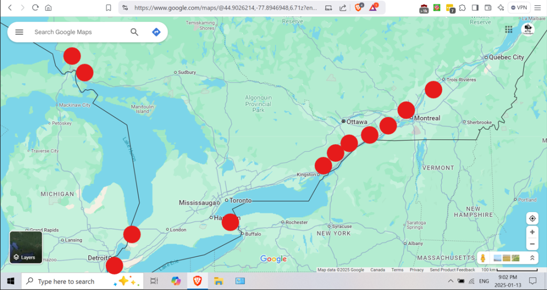Go back in browser history
This screenshot has width=547, height=290.
coord(10,7)
